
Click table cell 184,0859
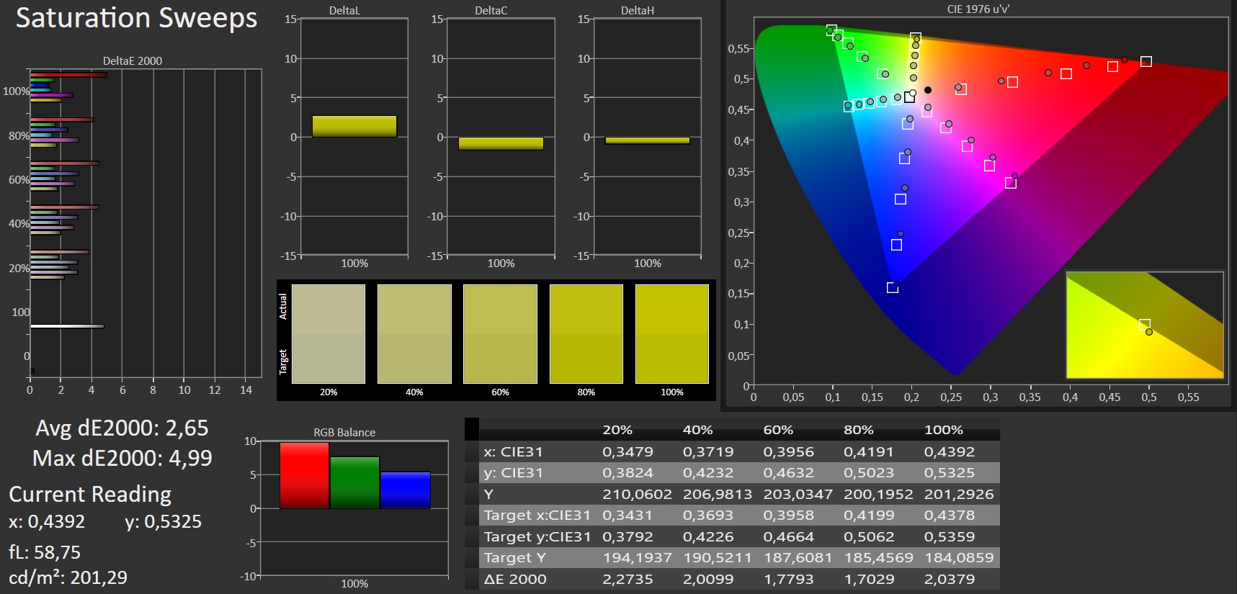pos(959,558)
